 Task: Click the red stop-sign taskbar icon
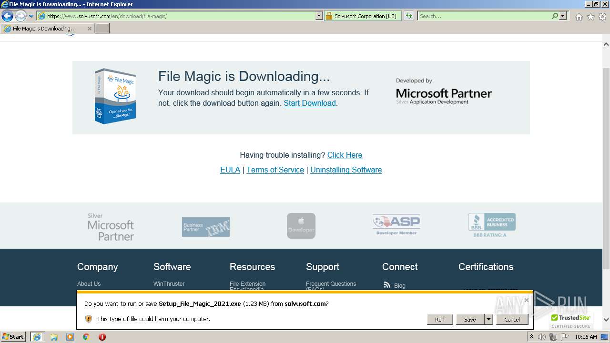tap(102, 337)
